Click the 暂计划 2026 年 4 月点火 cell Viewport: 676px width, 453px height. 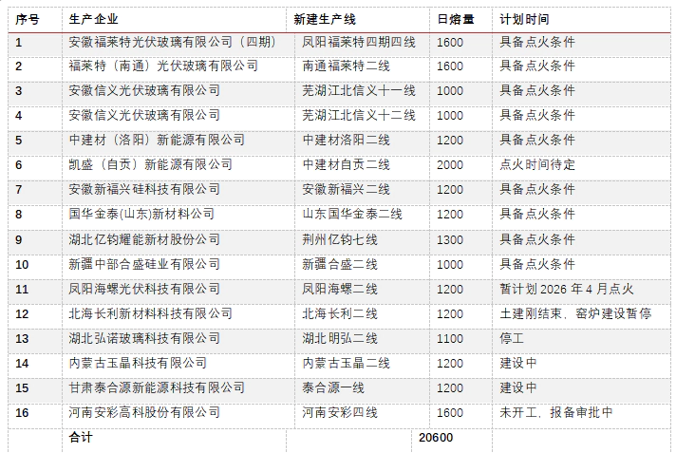point(566,289)
